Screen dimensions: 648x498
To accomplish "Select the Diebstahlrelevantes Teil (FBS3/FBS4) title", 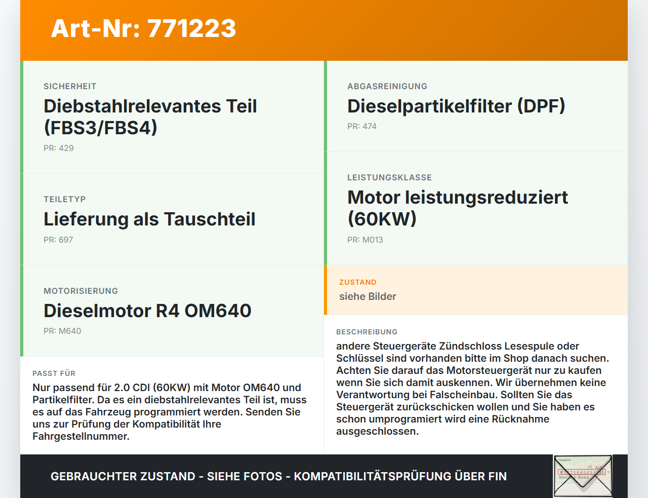I will pyautogui.click(x=150, y=117).
